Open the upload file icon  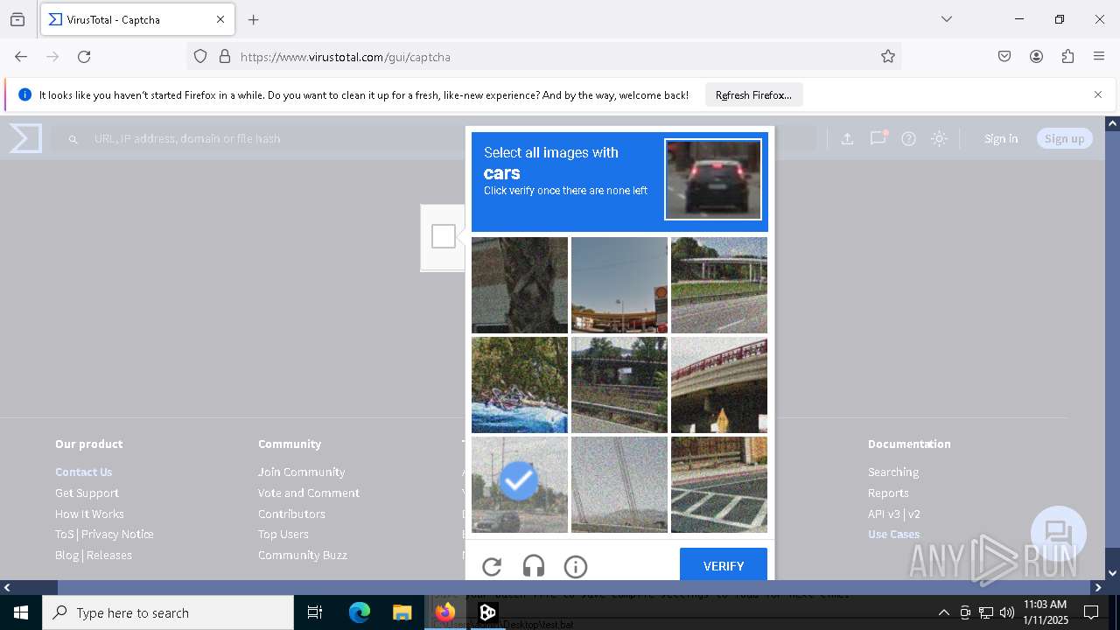tap(847, 138)
